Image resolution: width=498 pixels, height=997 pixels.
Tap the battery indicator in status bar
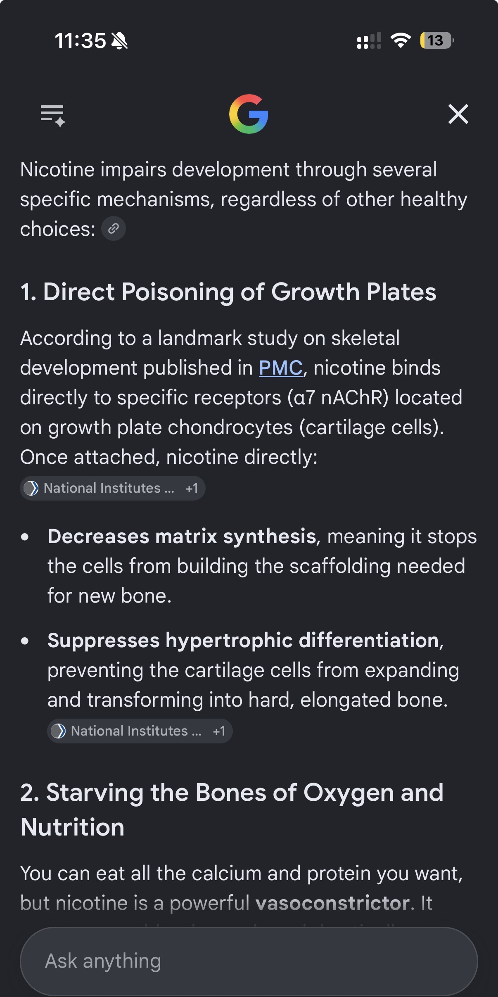[437, 40]
